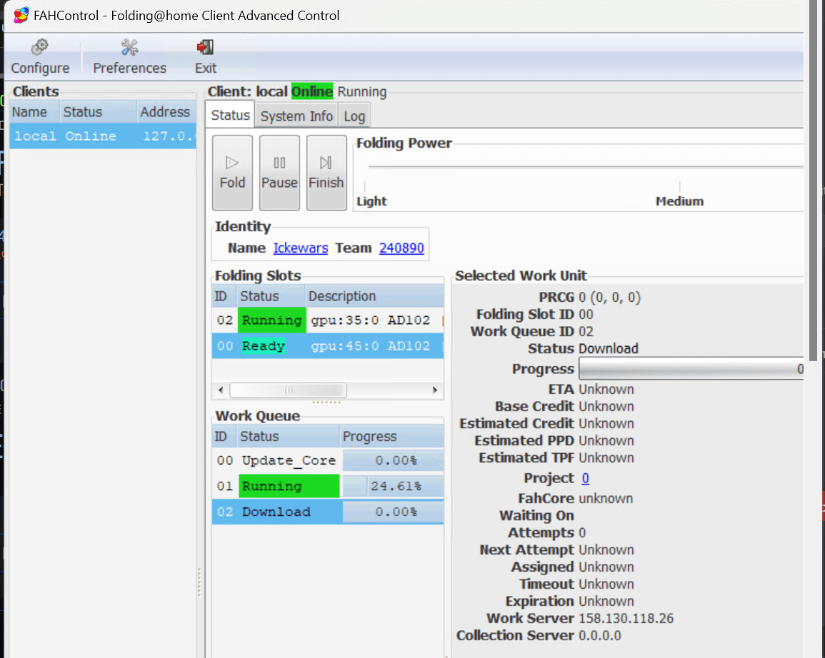Viewport: 825px width, 658px height.
Task: Click the Collection Server value 0.0.0.0
Action: pyautogui.click(x=600, y=635)
